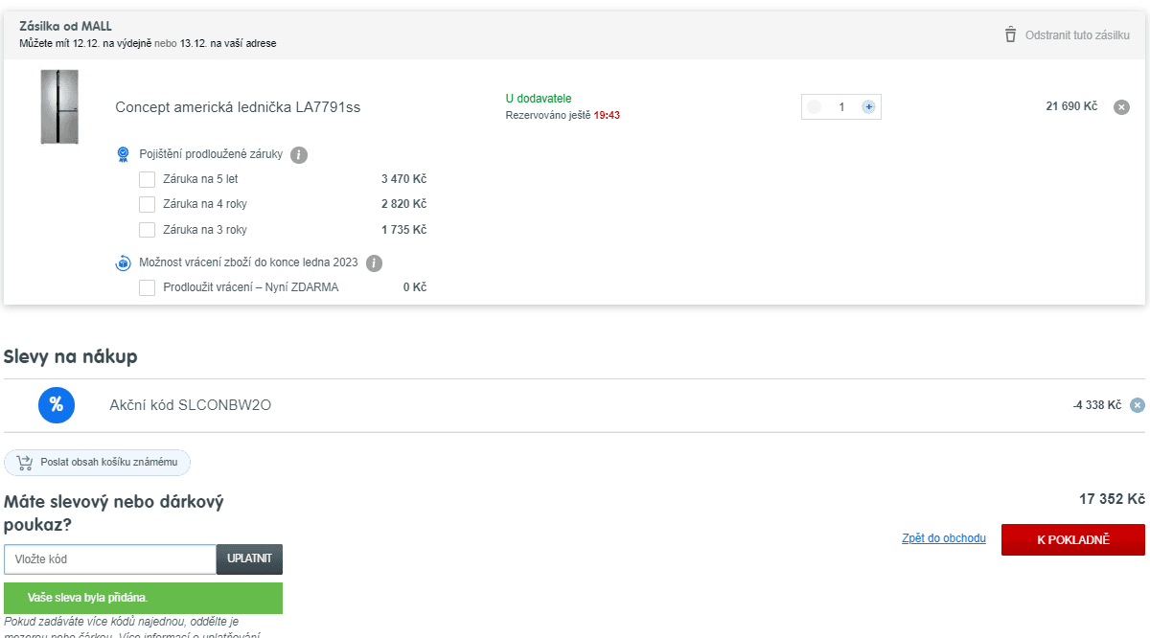The height and width of the screenshot is (638, 1150).
Task: Click the delivery dates line under Zásilka
Action: pos(149,43)
